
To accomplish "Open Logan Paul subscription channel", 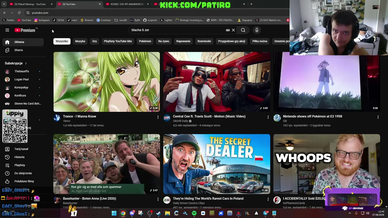I will click(23, 79).
